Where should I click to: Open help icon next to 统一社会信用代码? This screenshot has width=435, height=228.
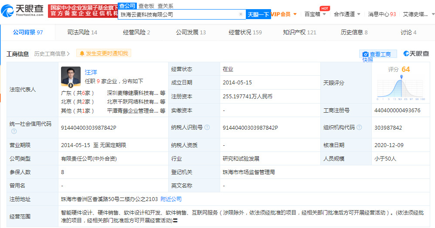[14, 131]
